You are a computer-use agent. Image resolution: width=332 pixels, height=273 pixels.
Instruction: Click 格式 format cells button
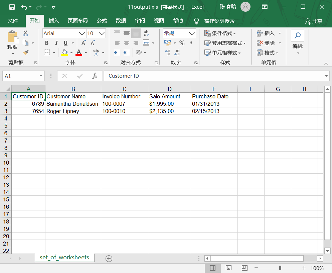pyautogui.click(x=268, y=53)
